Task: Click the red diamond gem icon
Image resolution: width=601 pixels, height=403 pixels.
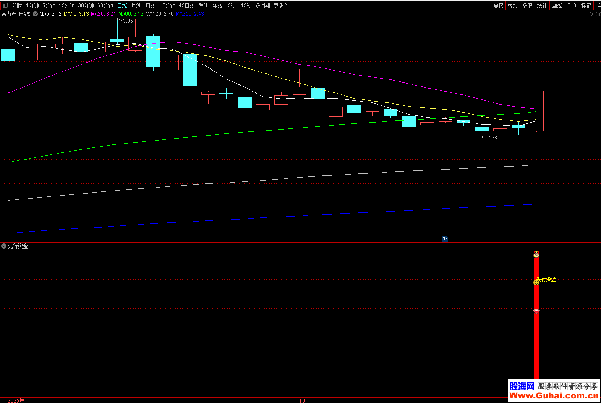Action: click(536, 311)
